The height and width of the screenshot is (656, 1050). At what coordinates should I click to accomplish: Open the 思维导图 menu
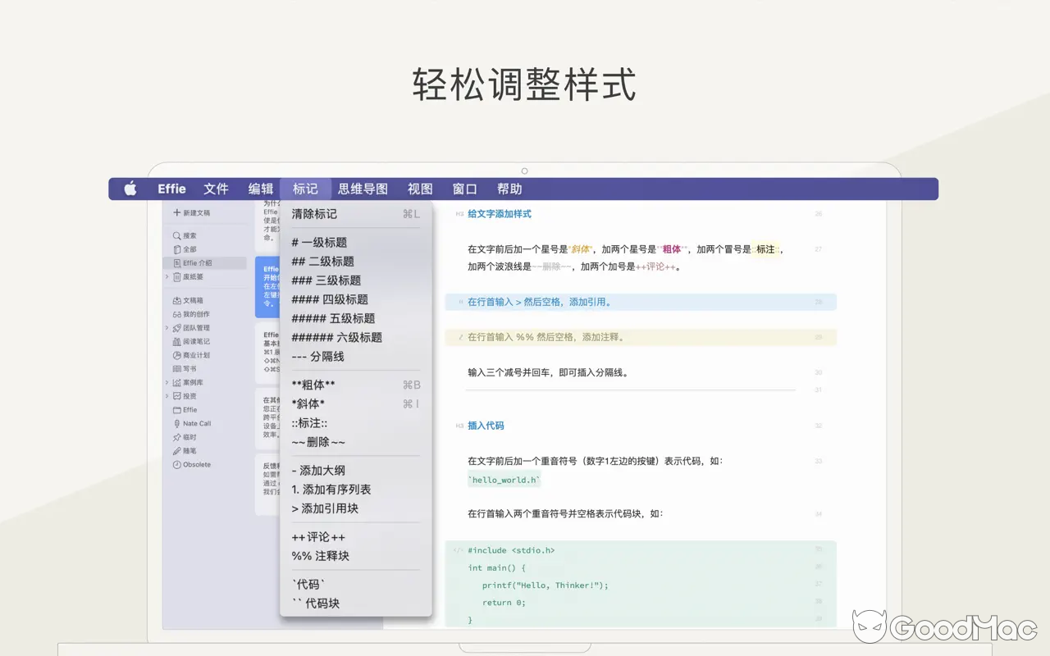pyautogui.click(x=362, y=189)
